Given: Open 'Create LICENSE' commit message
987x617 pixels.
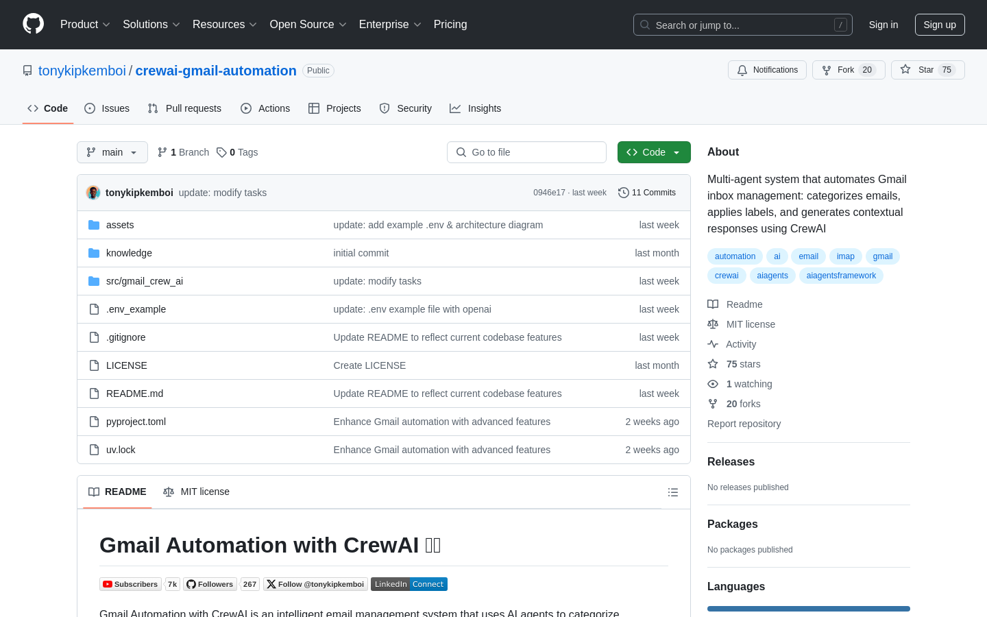Looking at the screenshot, I should [x=369, y=365].
